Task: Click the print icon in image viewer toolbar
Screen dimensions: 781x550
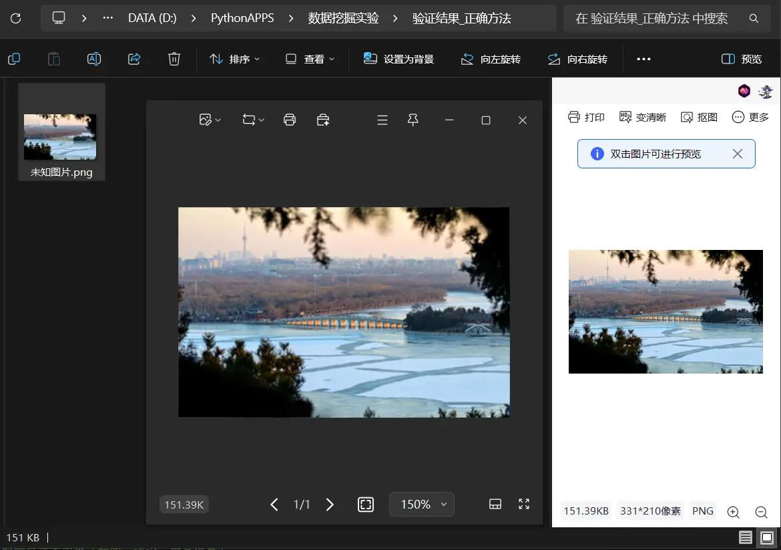Action: pos(290,120)
